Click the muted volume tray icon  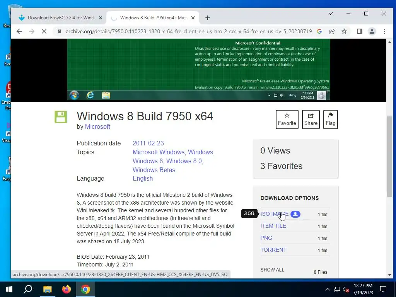pos(346,290)
